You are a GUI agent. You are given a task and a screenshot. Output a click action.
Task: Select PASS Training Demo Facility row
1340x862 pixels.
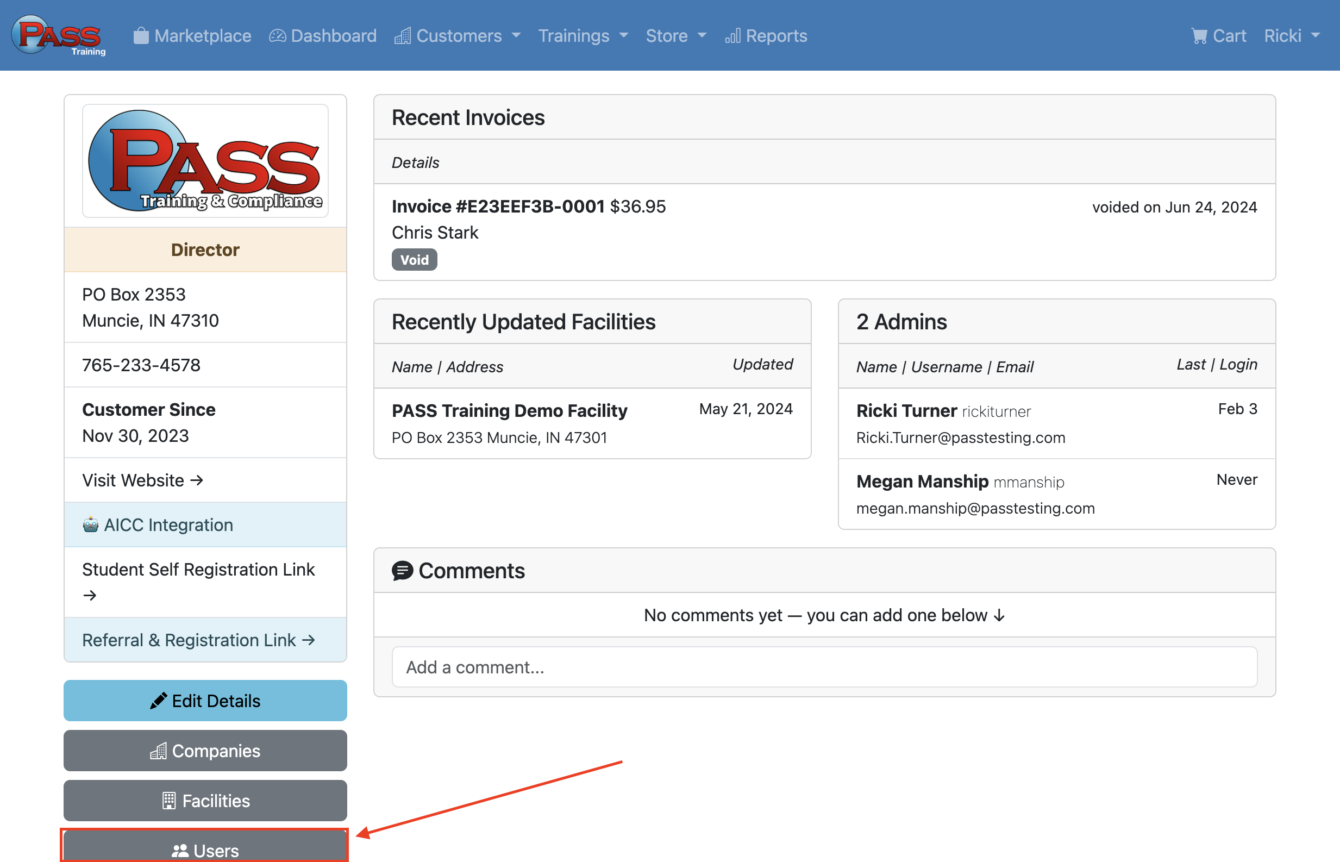[509, 411]
